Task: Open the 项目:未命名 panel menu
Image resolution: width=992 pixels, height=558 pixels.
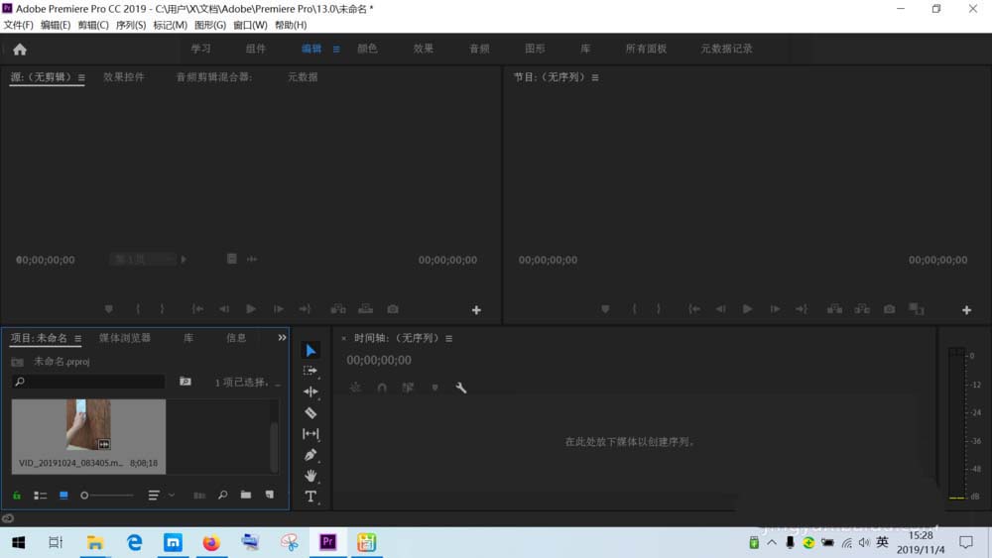Action: tap(78, 338)
